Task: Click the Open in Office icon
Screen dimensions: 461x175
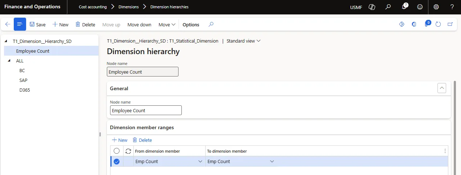Action: coord(414,24)
